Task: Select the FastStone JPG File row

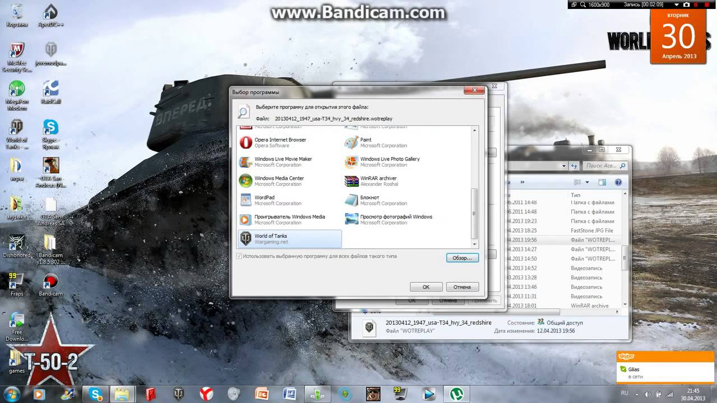Action: [563, 231]
